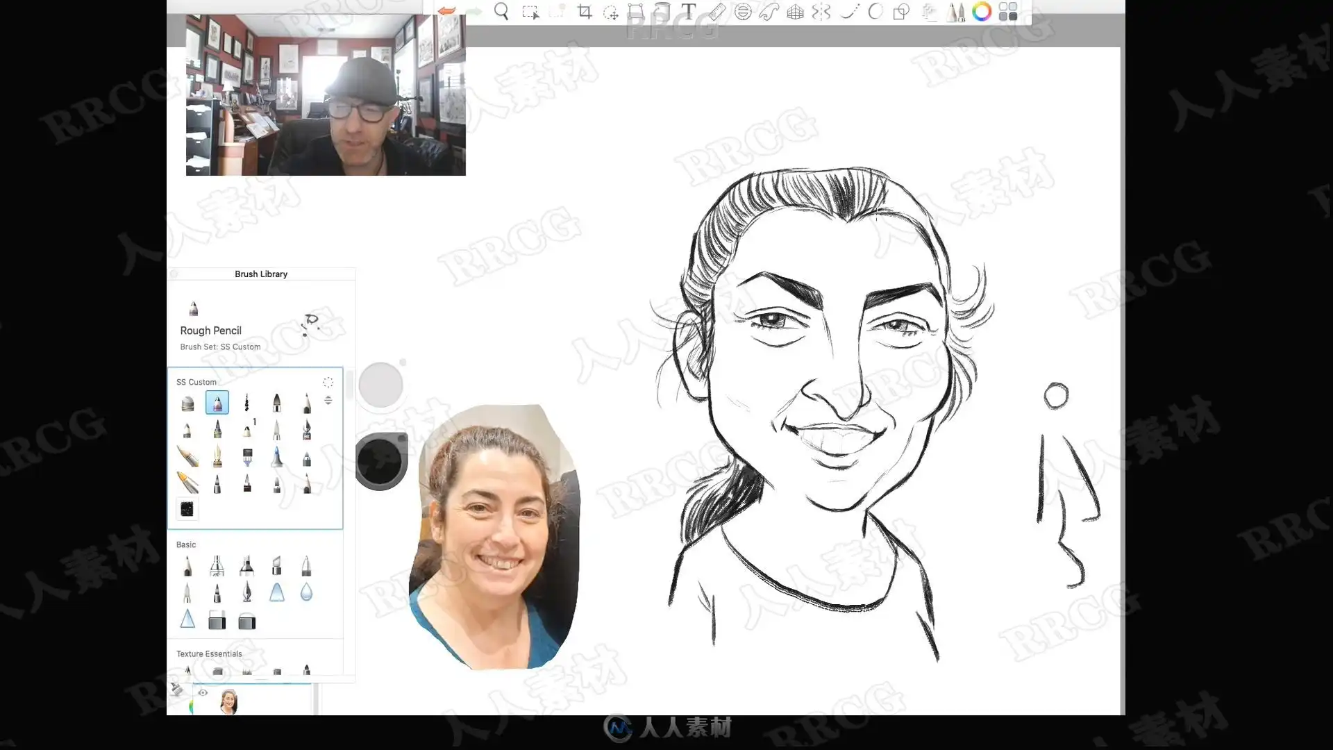Click the light color puck
The image size is (1333, 750).
pos(380,385)
